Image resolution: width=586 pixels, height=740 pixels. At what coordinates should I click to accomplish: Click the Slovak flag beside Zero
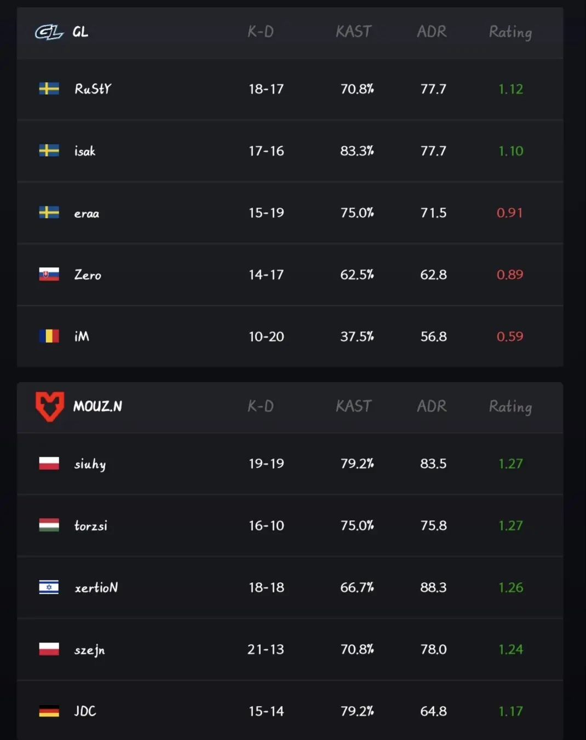49,274
